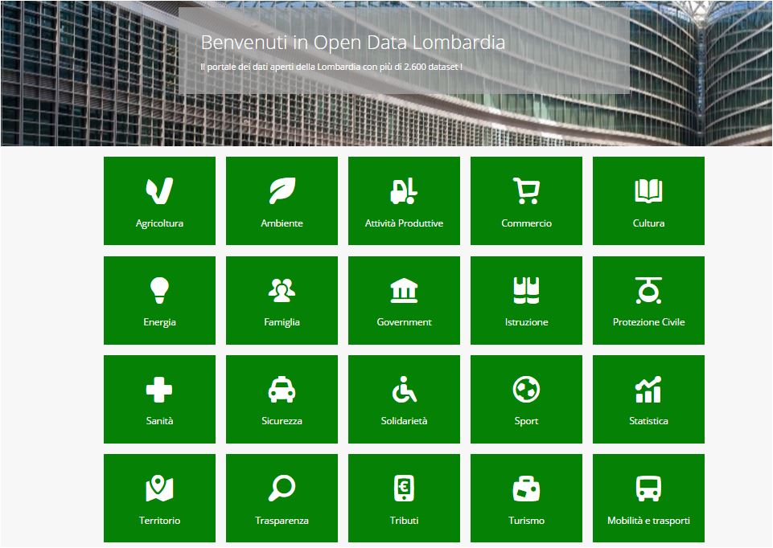Open the Commercio shopping cart icon
Image resolution: width=773 pixels, height=548 pixels.
point(526,190)
